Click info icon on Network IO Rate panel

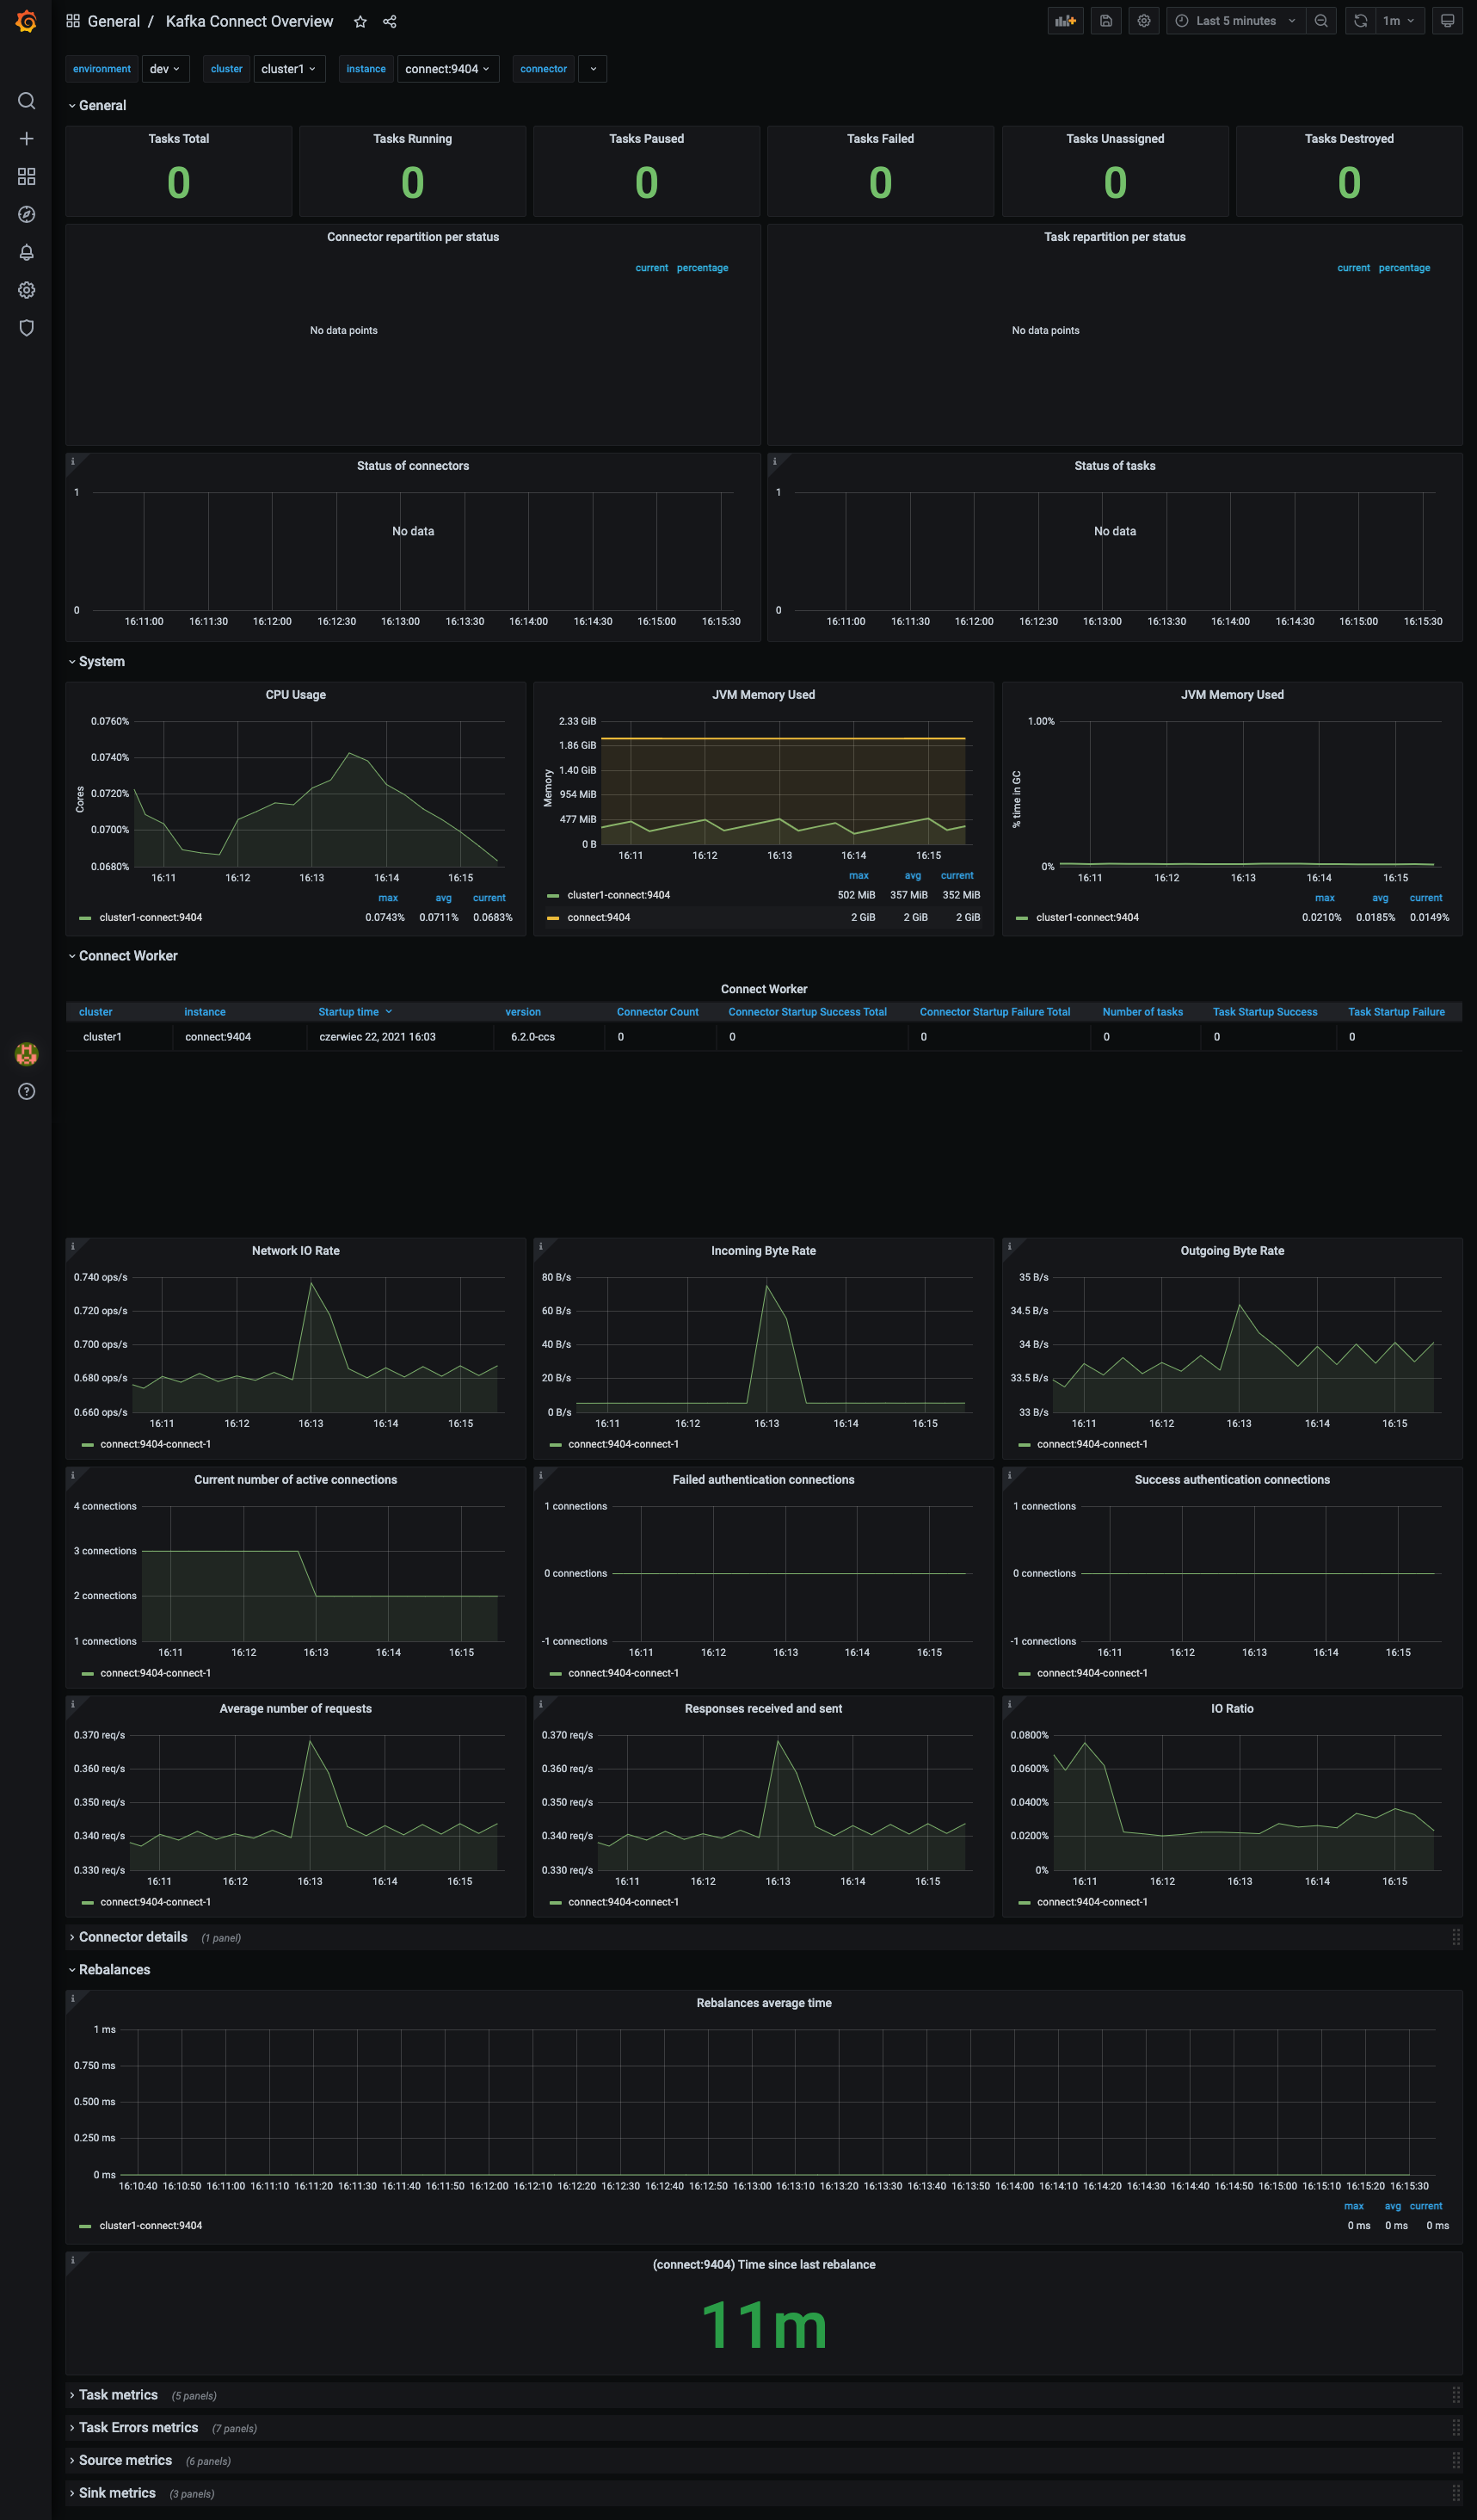[x=73, y=1246]
